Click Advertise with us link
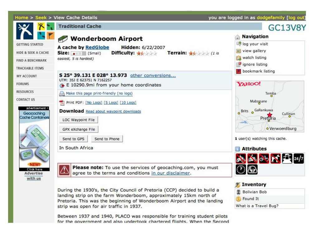The height and width of the screenshot is (239, 319). [34, 176]
